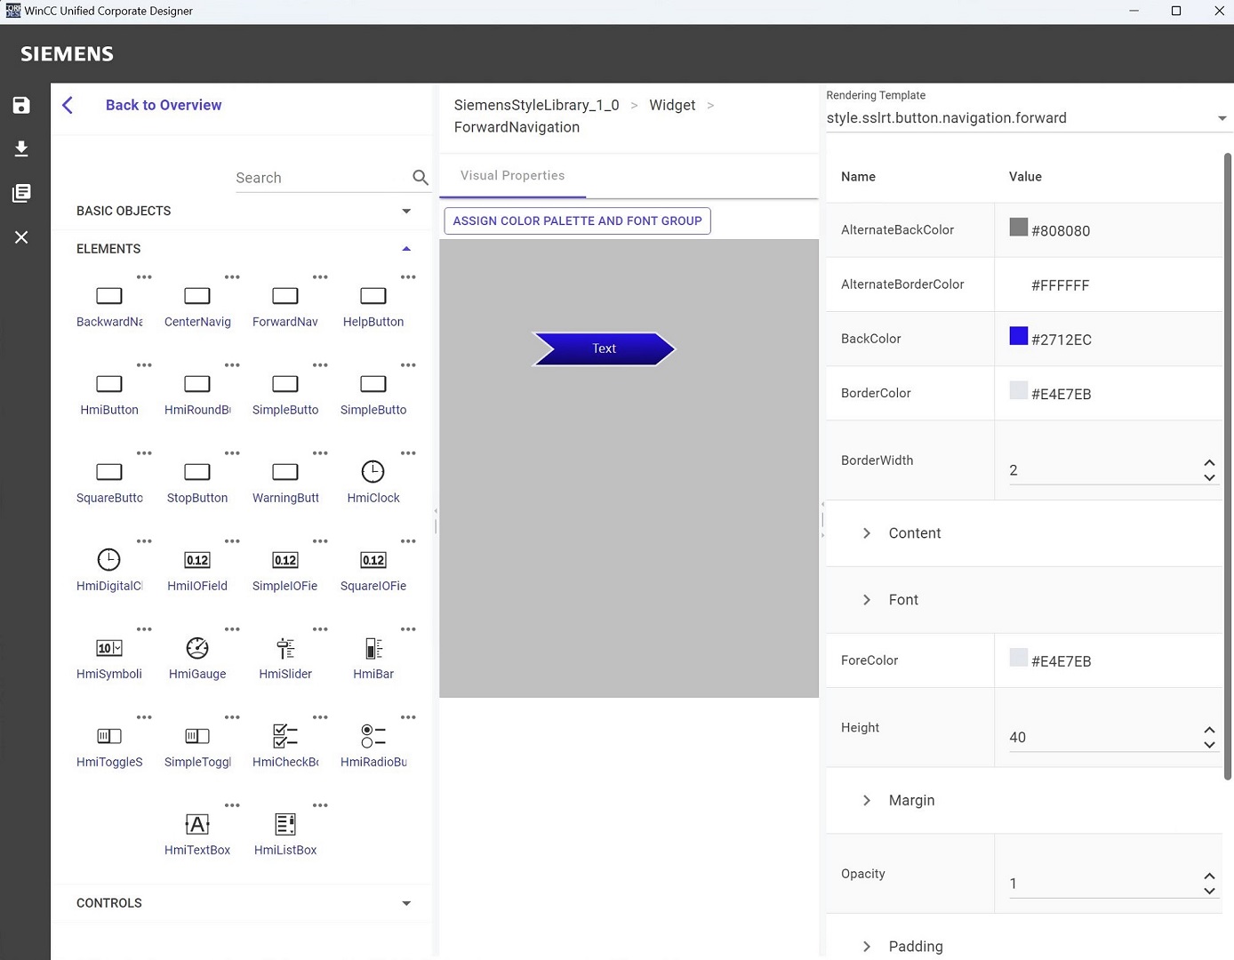Screen dimensions: 1234x960
Task: Select the HmiButton element icon
Action: (109, 384)
